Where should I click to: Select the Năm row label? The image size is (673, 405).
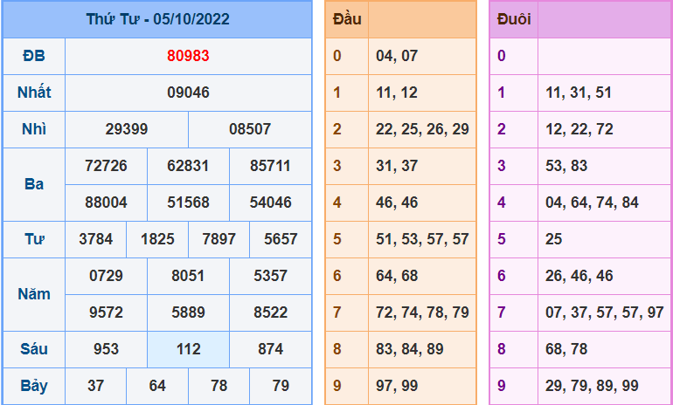click(x=34, y=294)
